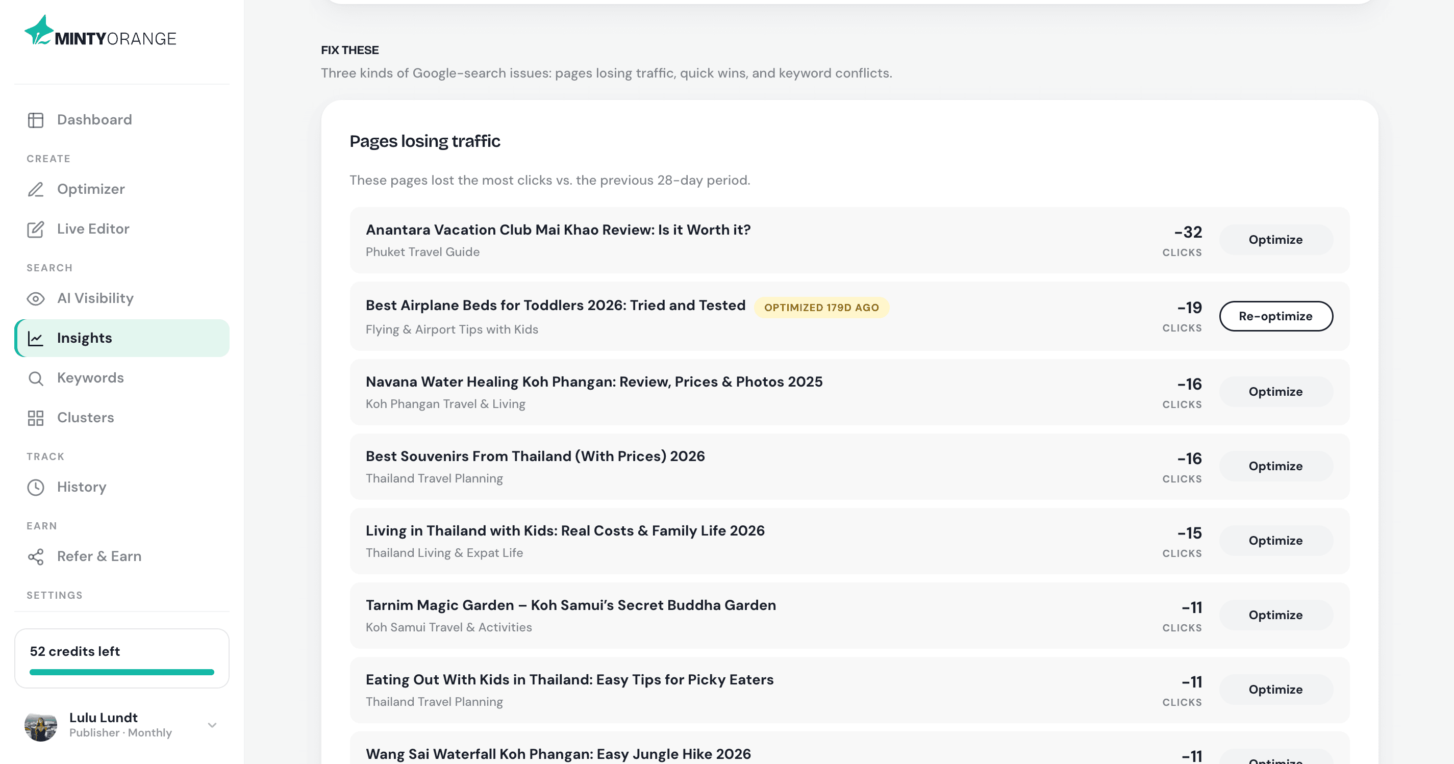Viewport: 1454px width, 764px height.
Task: Navigate to Clusters
Action: point(122,418)
